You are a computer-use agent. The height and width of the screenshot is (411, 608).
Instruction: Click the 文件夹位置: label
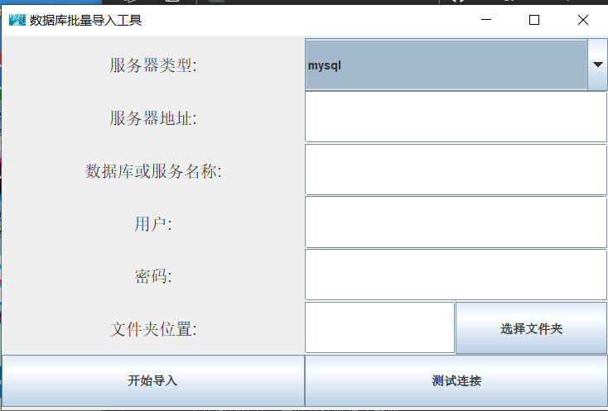(153, 329)
